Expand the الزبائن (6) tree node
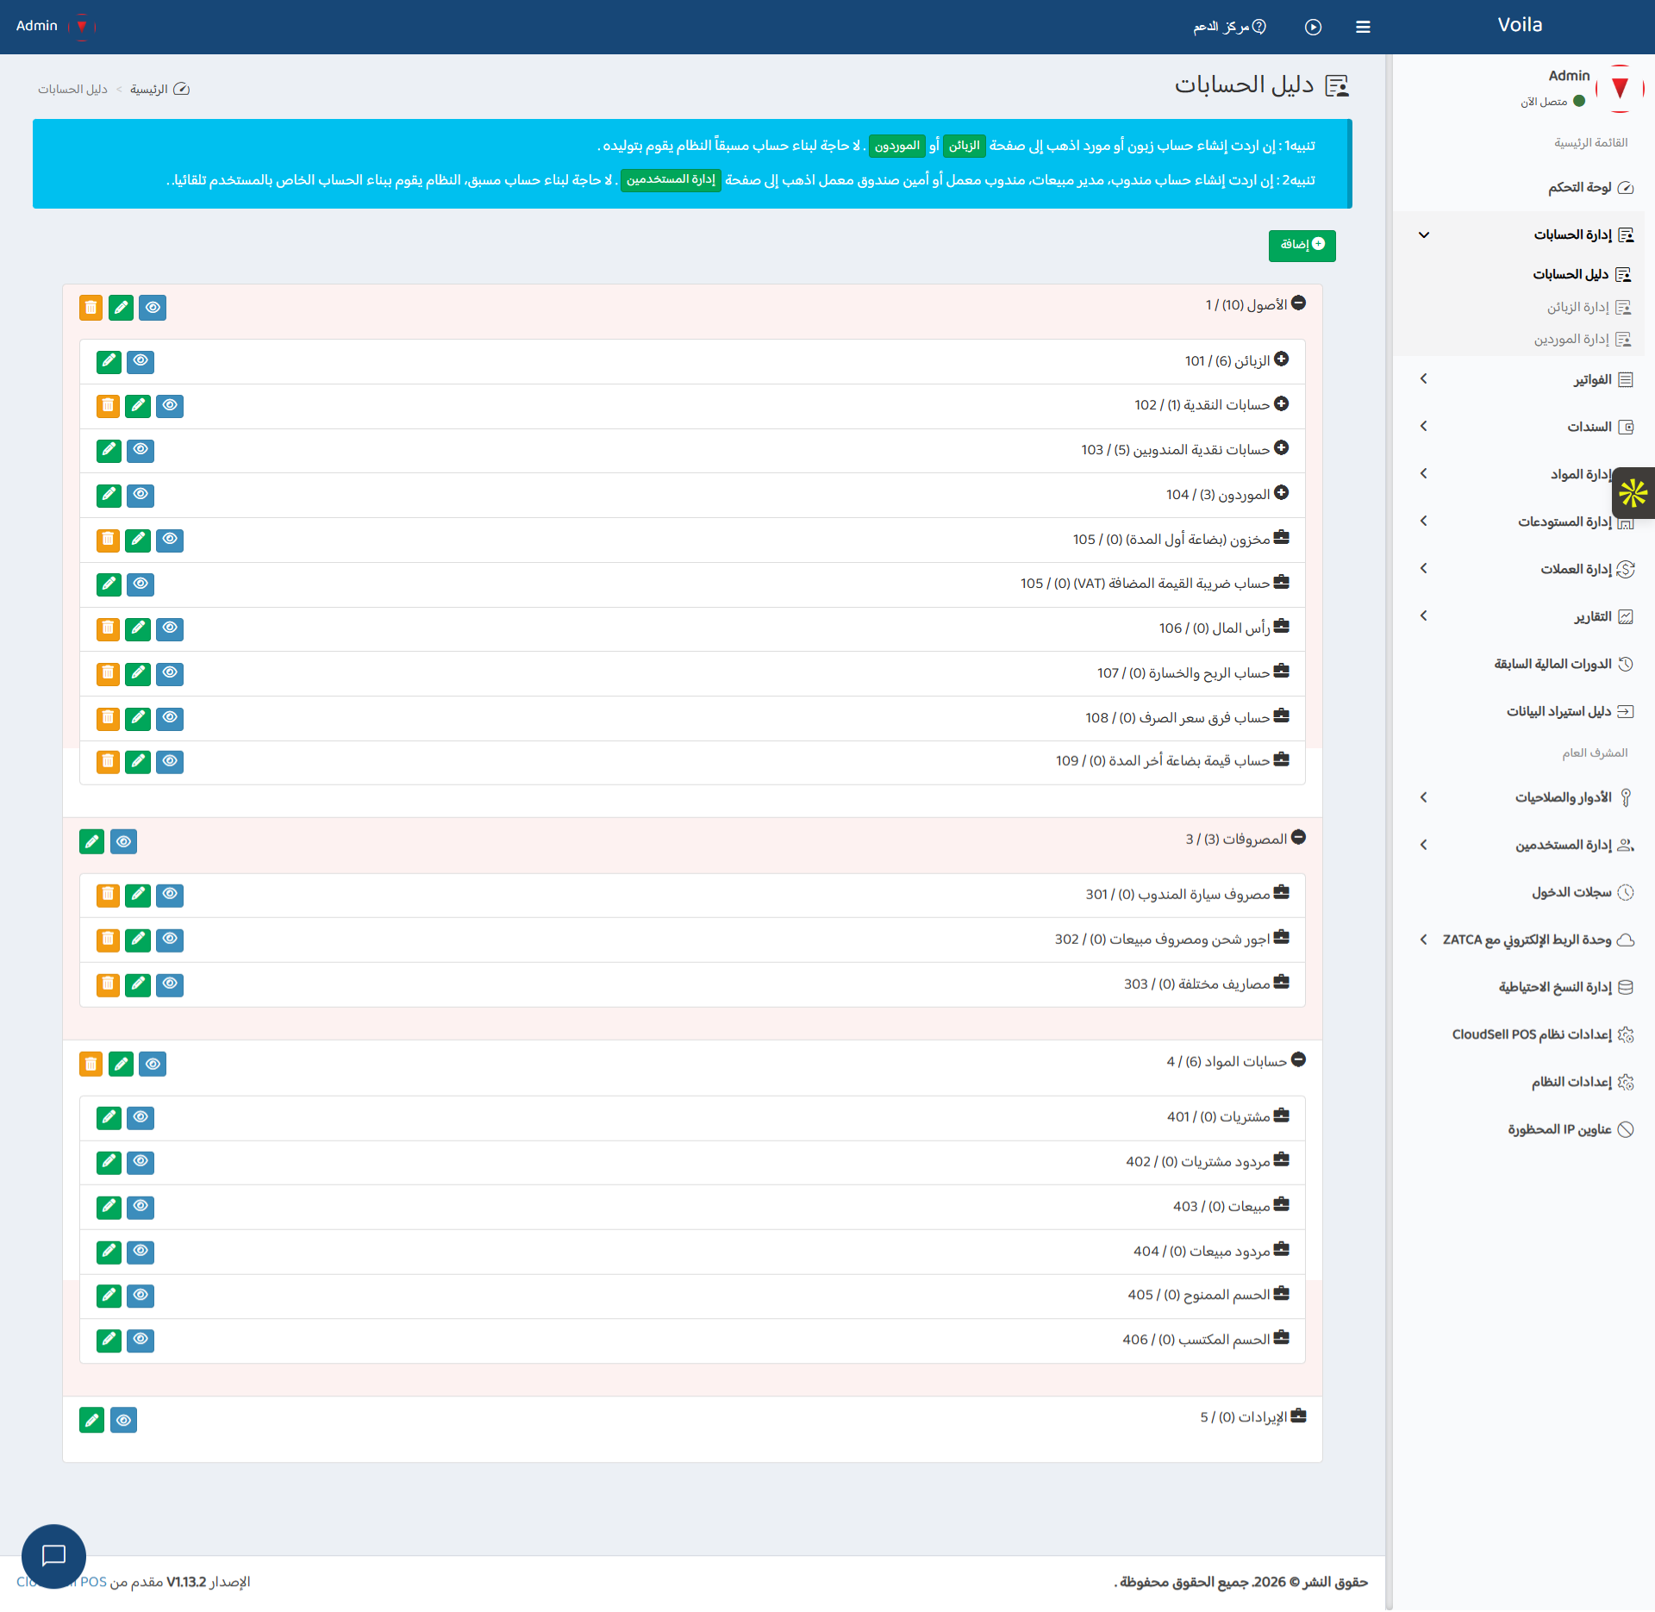1655x1612 pixels. click(x=1281, y=359)
